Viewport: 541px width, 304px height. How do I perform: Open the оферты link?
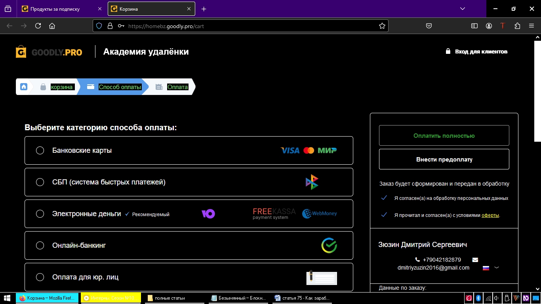(490, 215)
